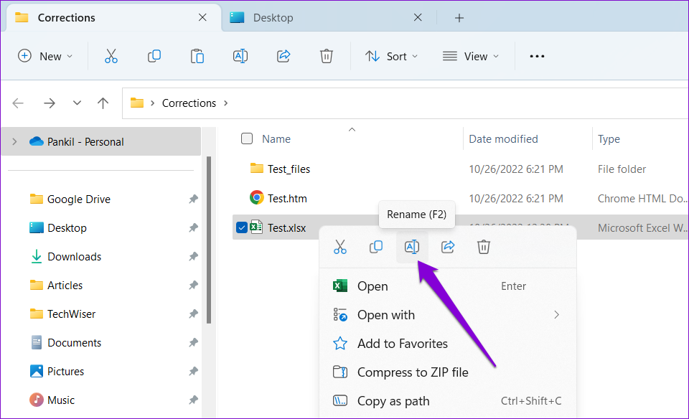Choose Open from the context menu

pos(447,286)
